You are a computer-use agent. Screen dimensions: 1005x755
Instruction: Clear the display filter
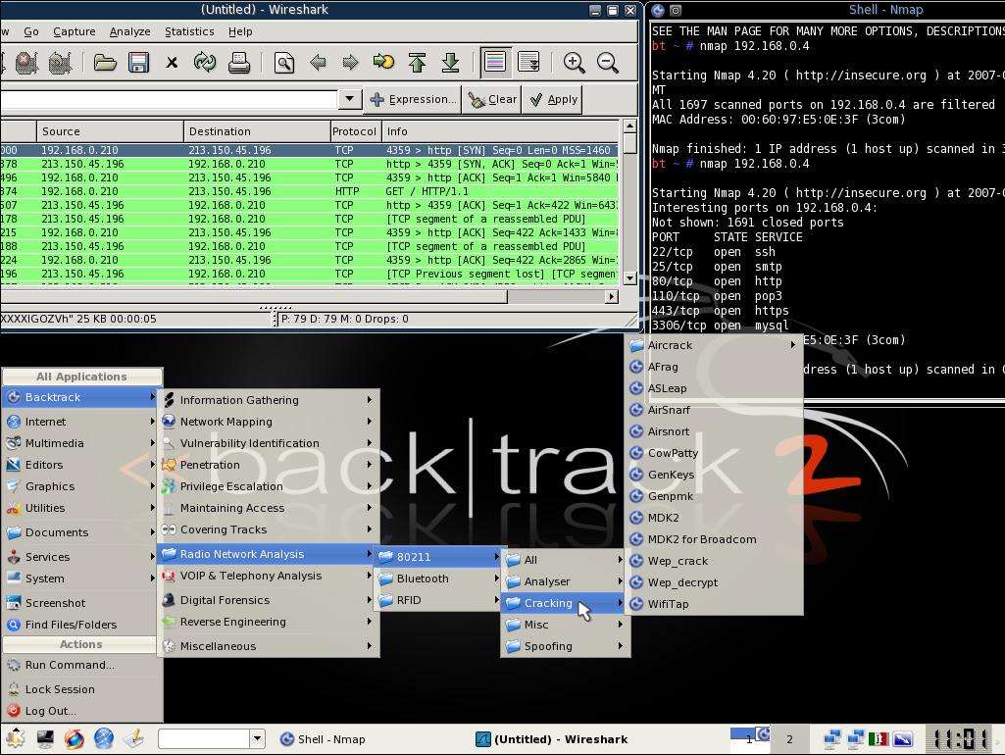coord(492,99)
